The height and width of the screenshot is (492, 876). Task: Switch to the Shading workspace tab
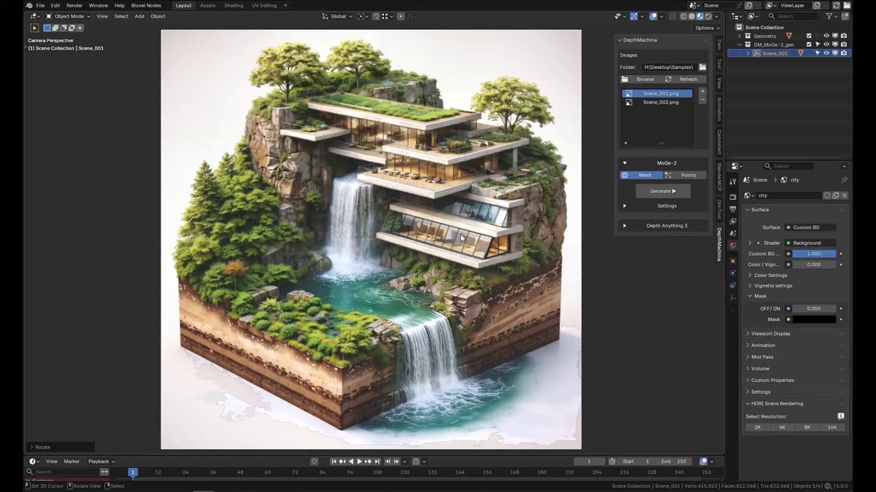pos(234,5)
